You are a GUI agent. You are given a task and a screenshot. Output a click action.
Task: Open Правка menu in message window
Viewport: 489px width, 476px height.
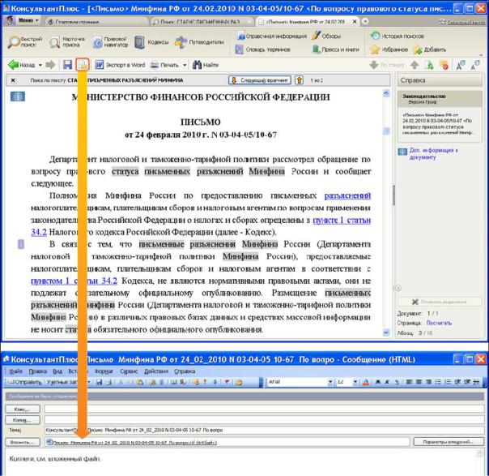tap(38, 371)
